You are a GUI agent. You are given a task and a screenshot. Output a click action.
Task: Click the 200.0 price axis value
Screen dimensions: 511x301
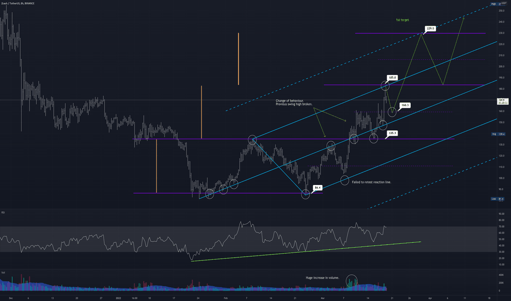501,66
